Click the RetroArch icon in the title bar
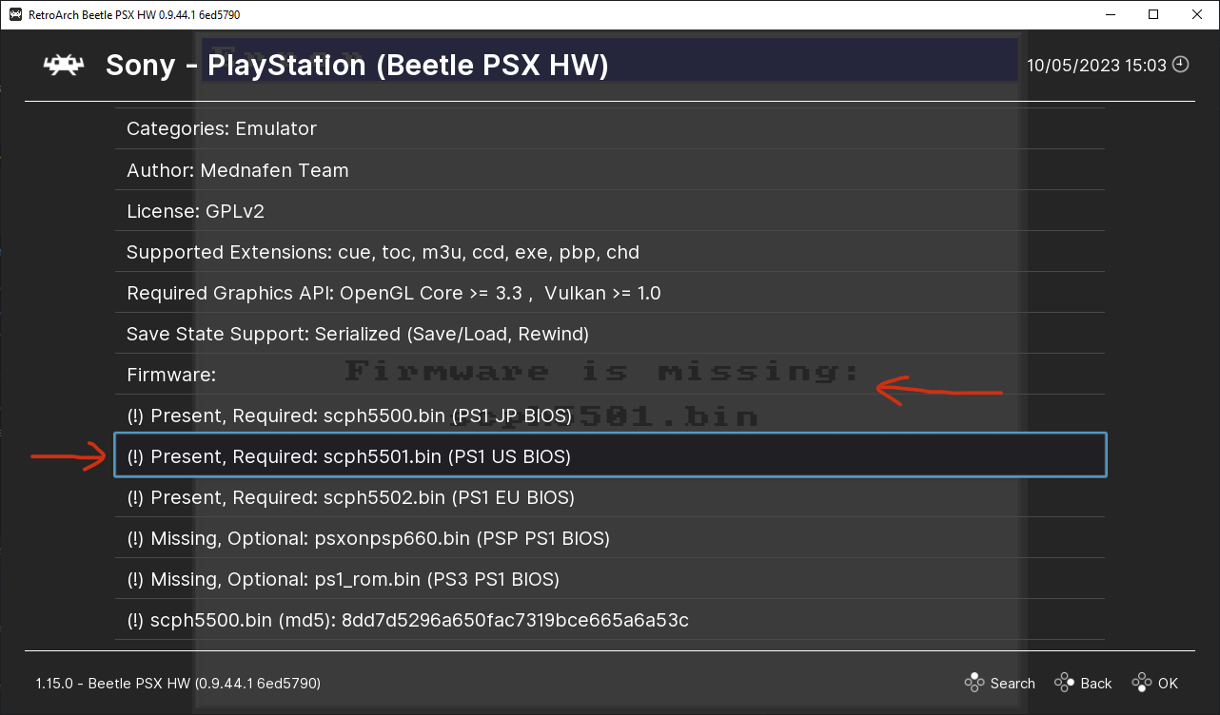The width and height of the screenshot is (1220, 715). [15, 14]
